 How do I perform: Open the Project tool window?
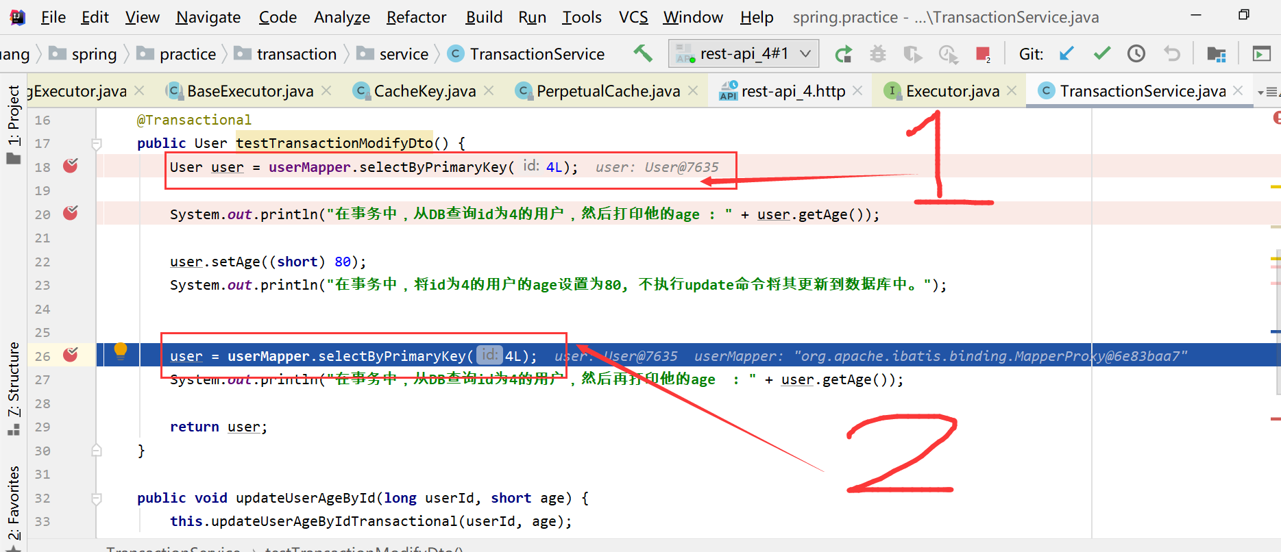click(13, 123)
